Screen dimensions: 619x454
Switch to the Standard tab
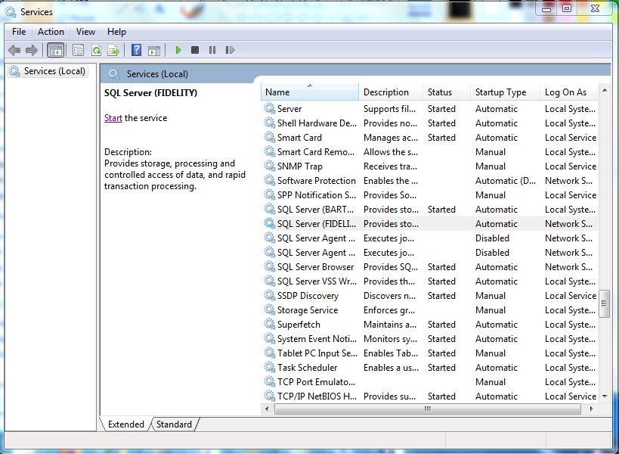(174, 424)
